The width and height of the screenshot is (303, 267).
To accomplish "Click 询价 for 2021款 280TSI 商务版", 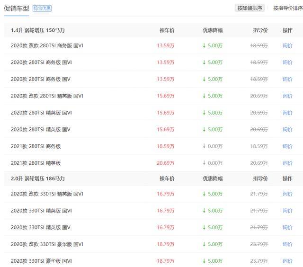I will pyautogui.click(x=287, y=146).
